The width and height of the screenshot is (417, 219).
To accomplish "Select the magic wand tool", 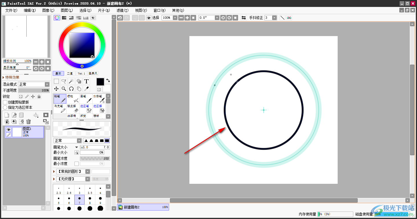I will tap(71, 81).
